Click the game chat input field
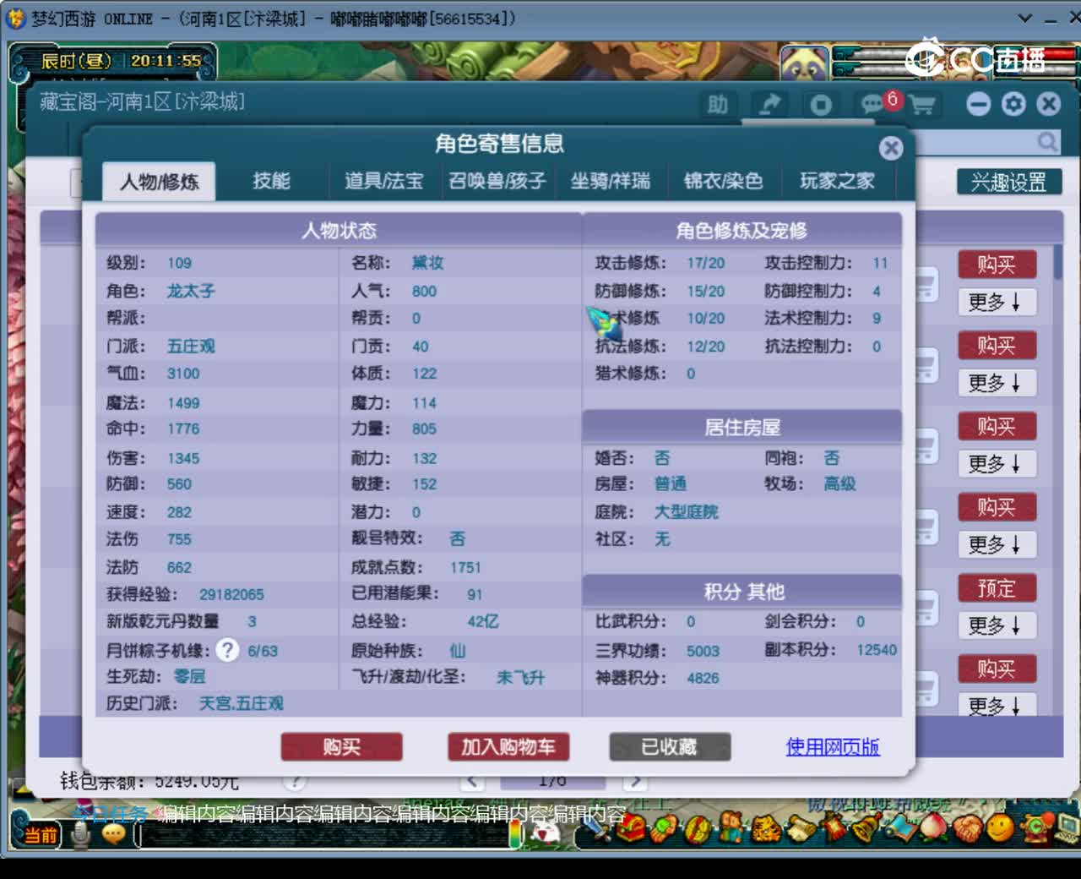 tap(321, 835)
